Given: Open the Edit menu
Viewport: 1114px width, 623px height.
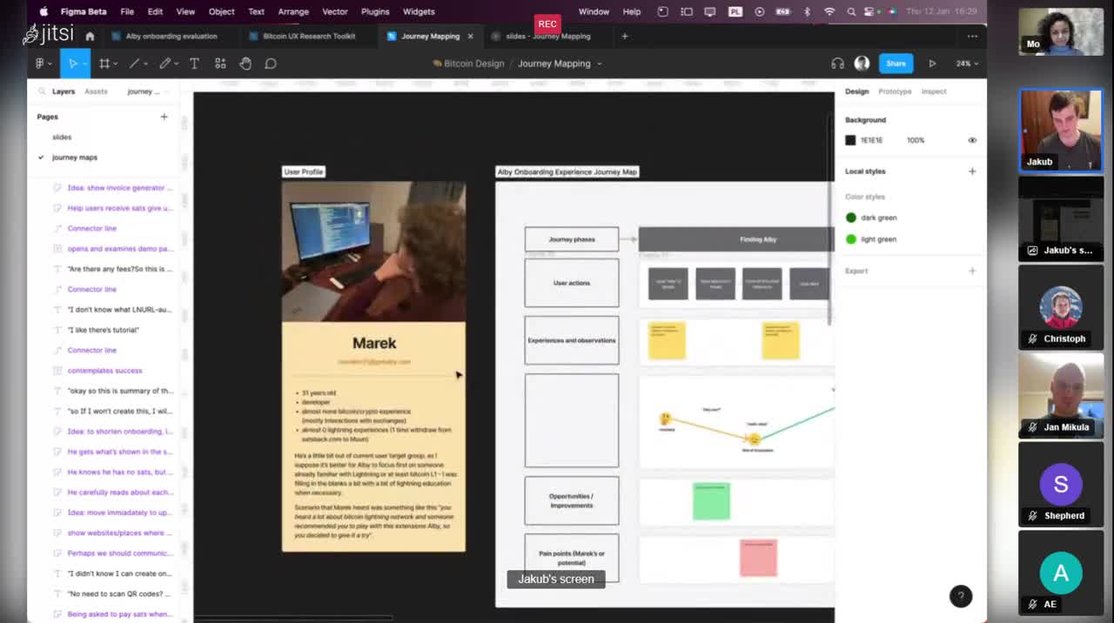Looking at the screenshot, I should [155, 11].
